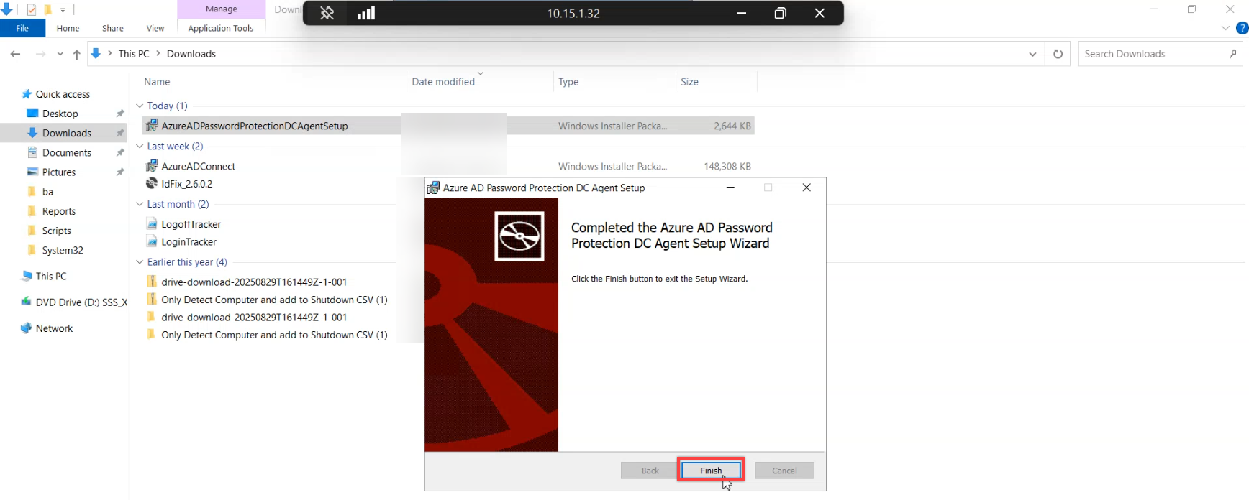The image size is (1249, 500).
Task: Click the Cancel button in setup wizard
Action: [784, 471]
